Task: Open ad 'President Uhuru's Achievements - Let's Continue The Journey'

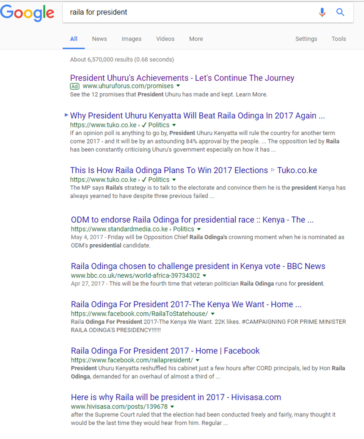Action: point(182,78)
